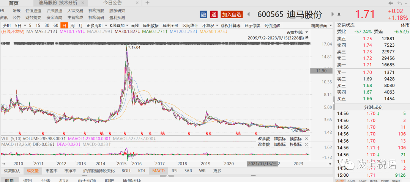Image resolution: width=410 pixels, height=182 pixels.
Task: Select the 5 minute period
Action: click(x=30, y=25)
